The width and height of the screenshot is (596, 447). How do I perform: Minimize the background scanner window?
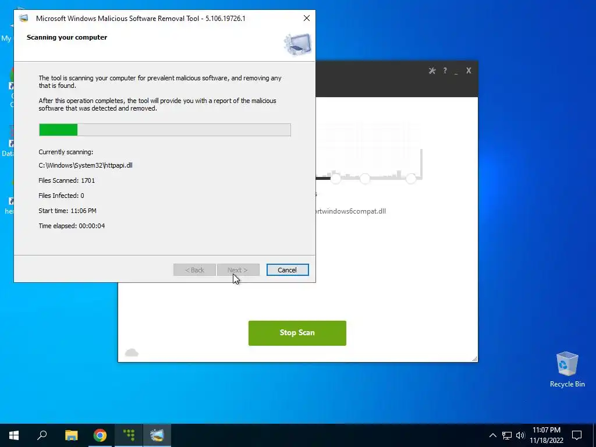(456, 72)
